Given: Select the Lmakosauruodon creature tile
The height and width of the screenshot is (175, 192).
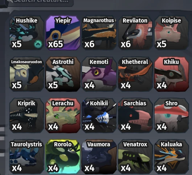Looking at the screenshot, I should 26,74.
